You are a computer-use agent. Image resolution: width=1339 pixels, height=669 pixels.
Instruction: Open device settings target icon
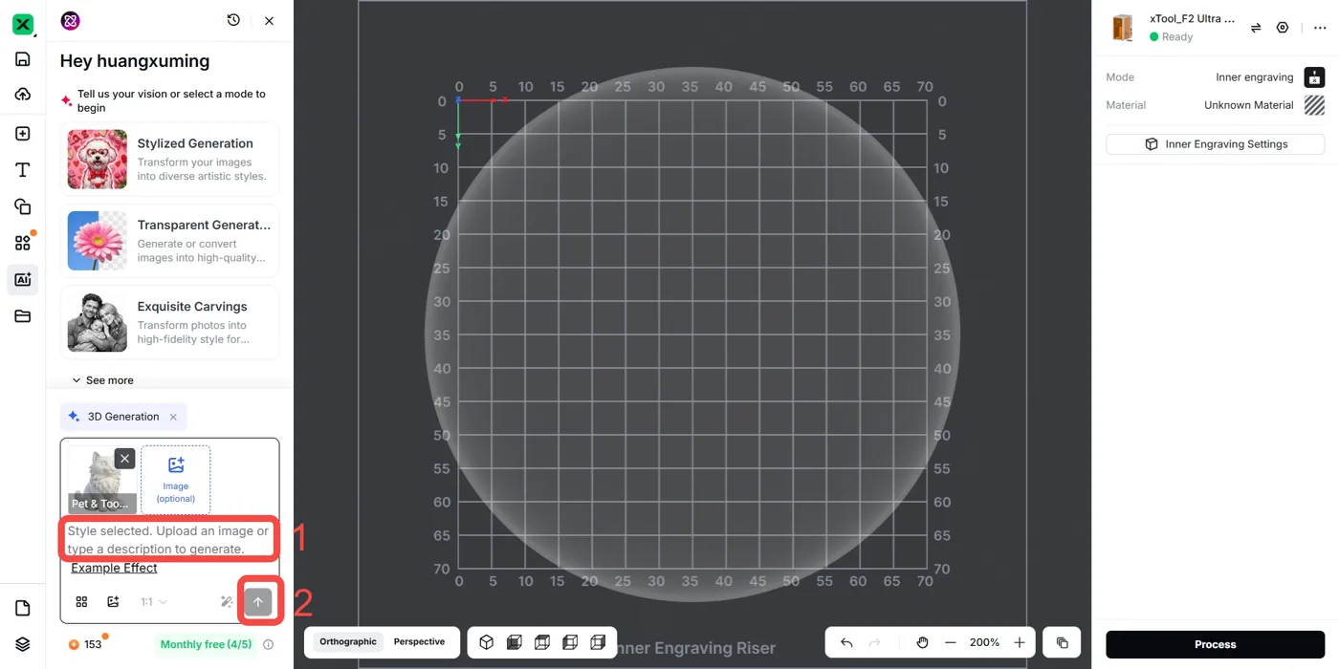click(x=1283, y=28)
